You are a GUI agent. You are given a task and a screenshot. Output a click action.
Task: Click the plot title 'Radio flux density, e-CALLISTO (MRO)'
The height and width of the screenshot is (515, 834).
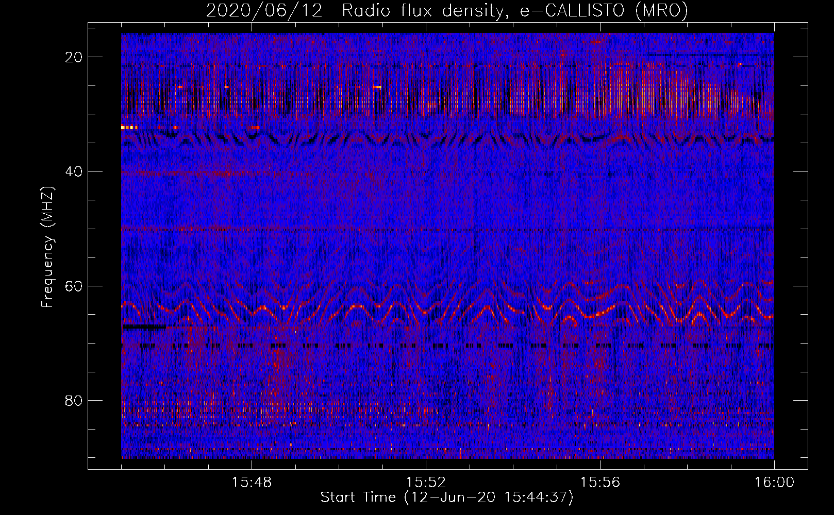click(x=515, y=10)
